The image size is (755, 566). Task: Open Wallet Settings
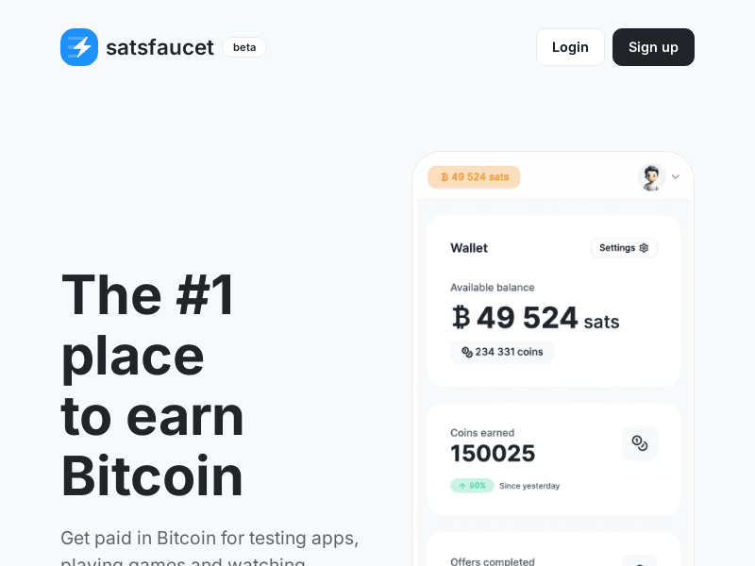[x=624, y=247]
